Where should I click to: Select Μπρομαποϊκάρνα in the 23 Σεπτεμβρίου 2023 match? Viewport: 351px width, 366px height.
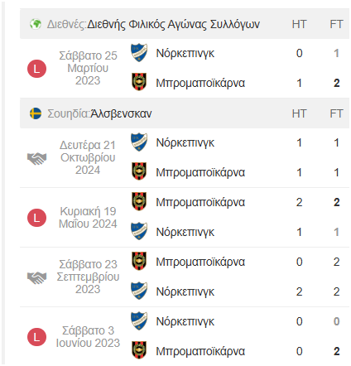coord(200,262)
